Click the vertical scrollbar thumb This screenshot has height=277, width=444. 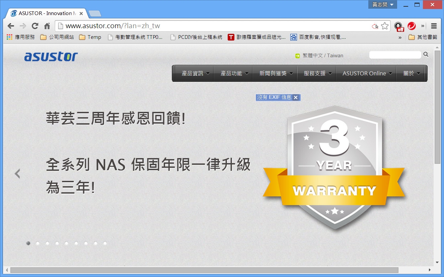437,107
